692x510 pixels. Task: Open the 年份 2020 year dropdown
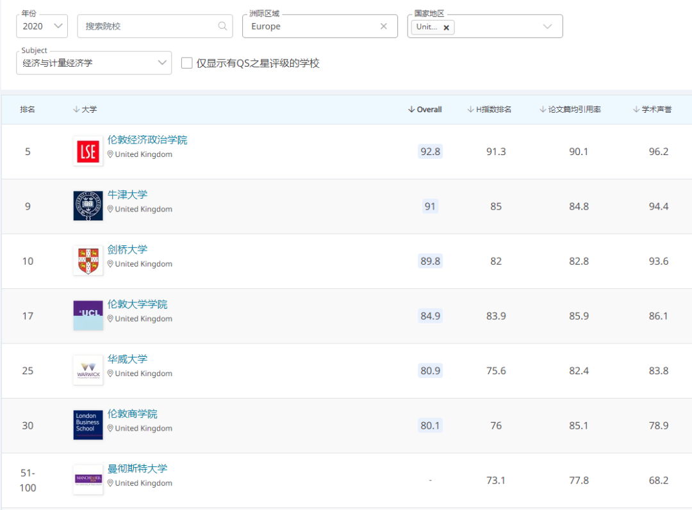[x=42, y=26]
